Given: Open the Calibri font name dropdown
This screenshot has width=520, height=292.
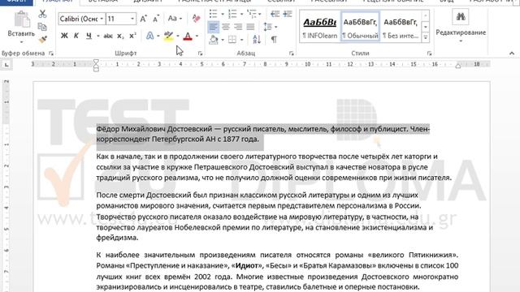Looking at the screenshot, I should pyautogui.click(x=102, y=19).
